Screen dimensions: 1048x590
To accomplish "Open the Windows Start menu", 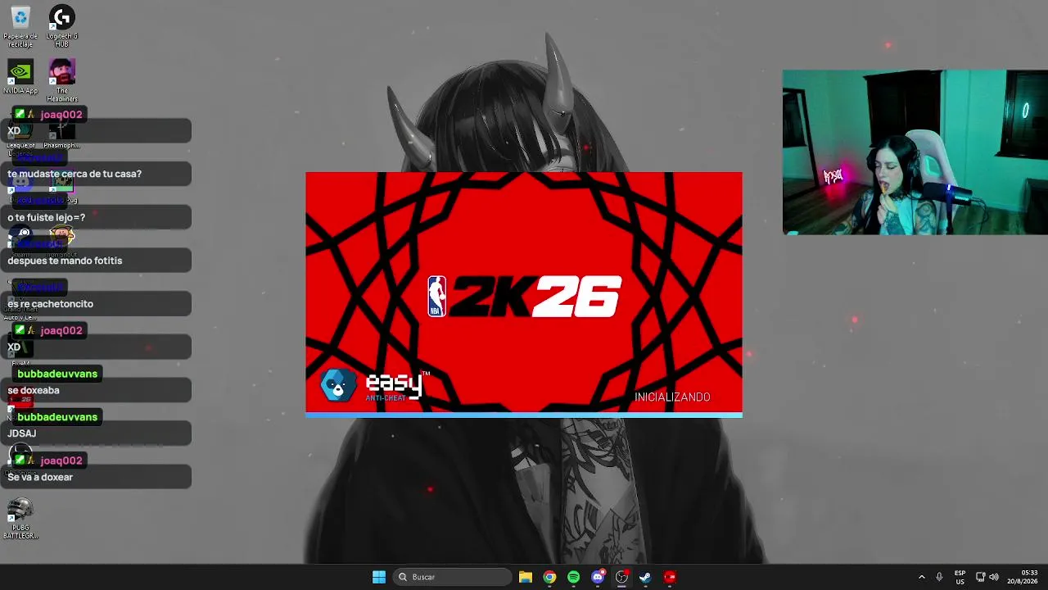I will 379,577.
